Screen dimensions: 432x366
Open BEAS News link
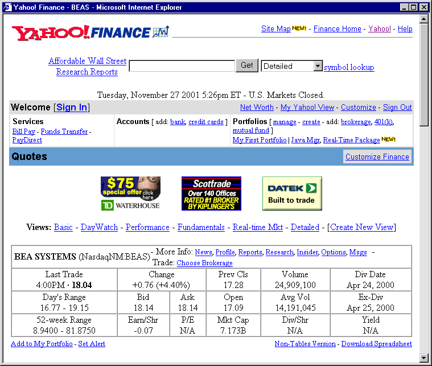(203, 252)
